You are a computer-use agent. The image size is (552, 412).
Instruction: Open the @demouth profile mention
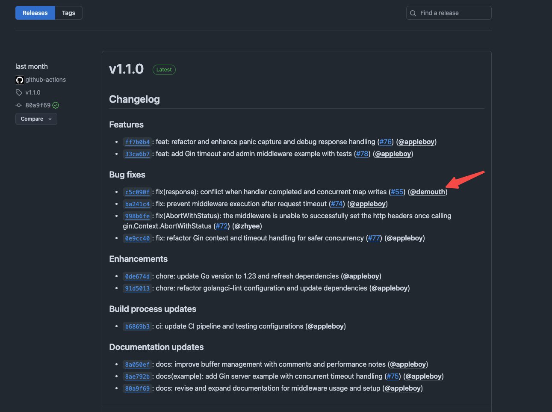[x=428, y=192]
